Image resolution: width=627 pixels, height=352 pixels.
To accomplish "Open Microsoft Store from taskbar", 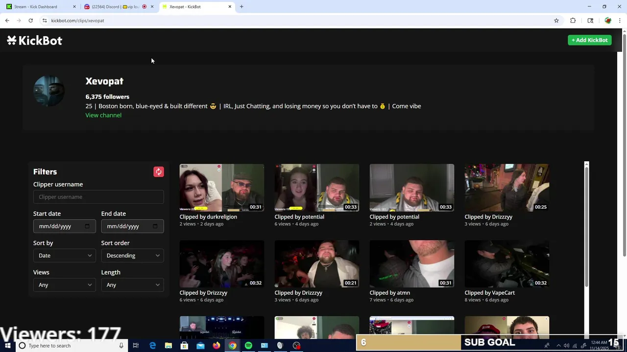I will click(x=184, y=346).
